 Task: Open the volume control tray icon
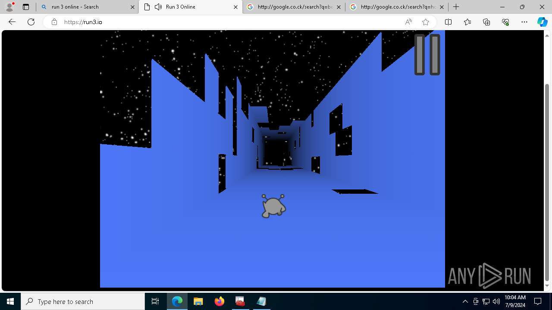pyautogui.click(x=496, y=301)
